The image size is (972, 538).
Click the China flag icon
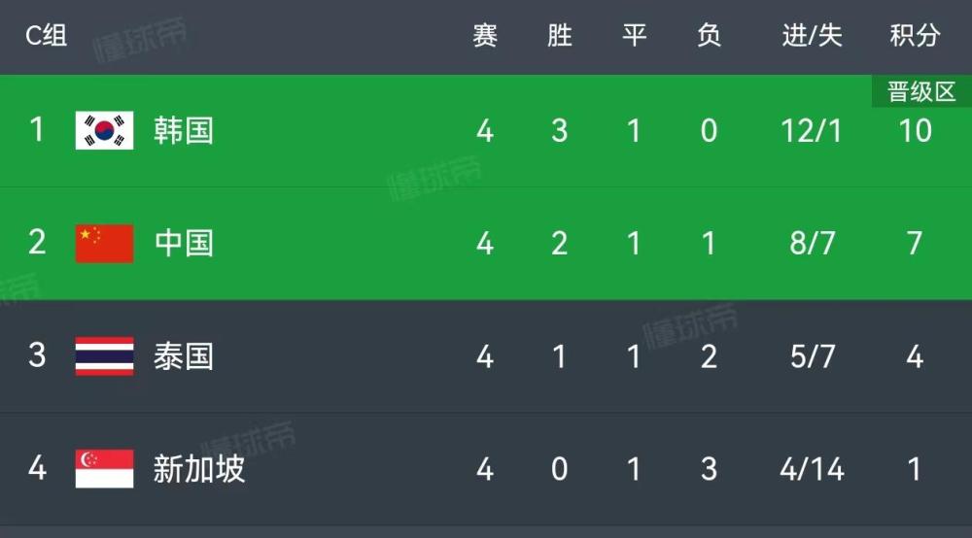coord(104,244)
